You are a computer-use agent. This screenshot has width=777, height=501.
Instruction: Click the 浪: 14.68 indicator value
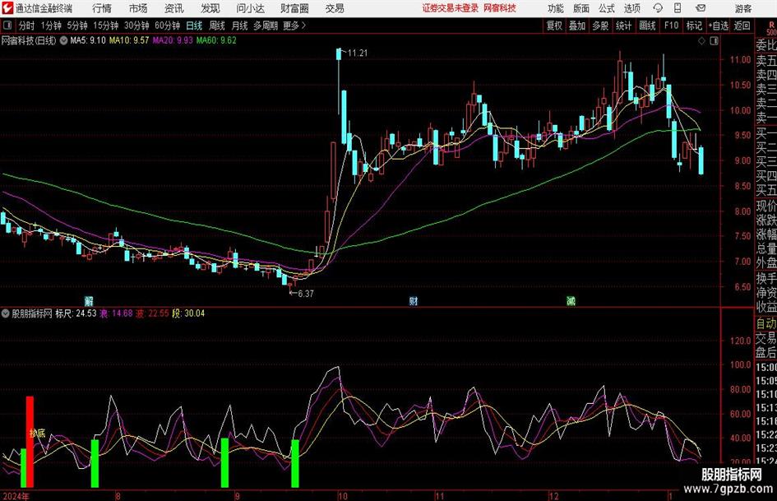[117, 313]
